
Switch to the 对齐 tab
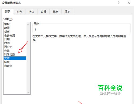point(19,11)
